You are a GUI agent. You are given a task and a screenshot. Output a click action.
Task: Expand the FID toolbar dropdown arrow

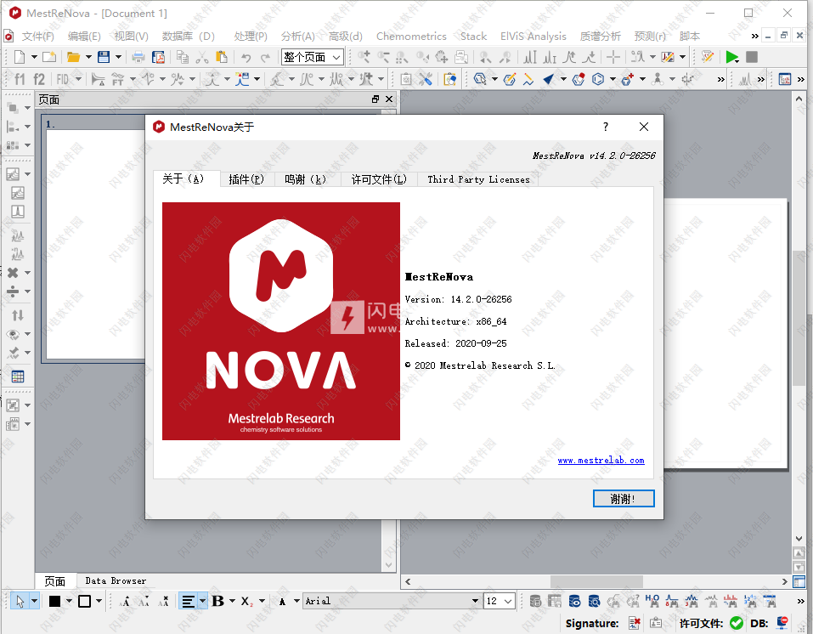point(78,79)
